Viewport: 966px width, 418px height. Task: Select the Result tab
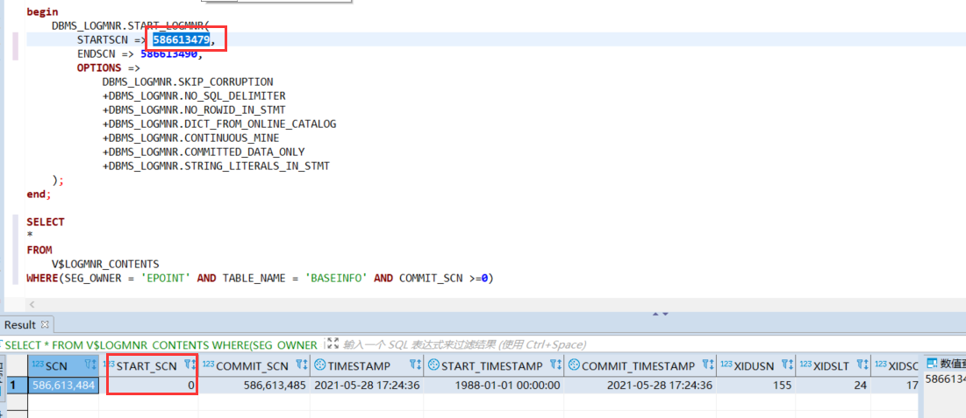(20, 325)
